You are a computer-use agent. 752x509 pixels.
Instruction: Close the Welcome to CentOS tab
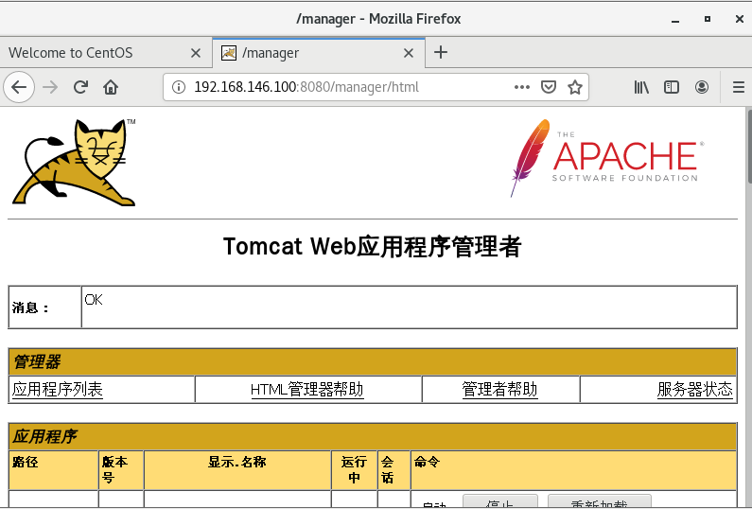coord(196,53)
